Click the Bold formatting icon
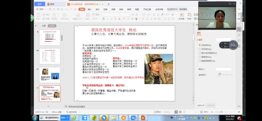This screenshot has width=262, height=121. coord(103,19)
